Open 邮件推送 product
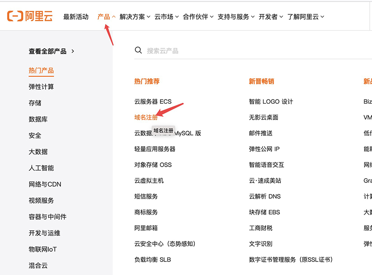This screenshot has width=372, height=275. tap(260, 133)
